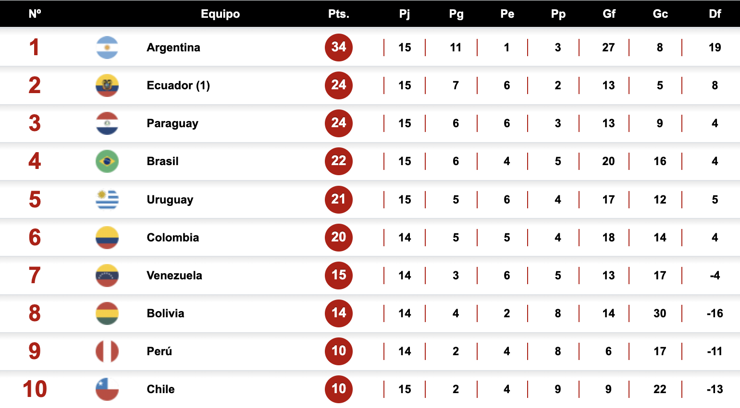The image size is (740, 408).
Task: Click the Argentina flag icon
Action: pyautogui.click(x=107, y=48)
